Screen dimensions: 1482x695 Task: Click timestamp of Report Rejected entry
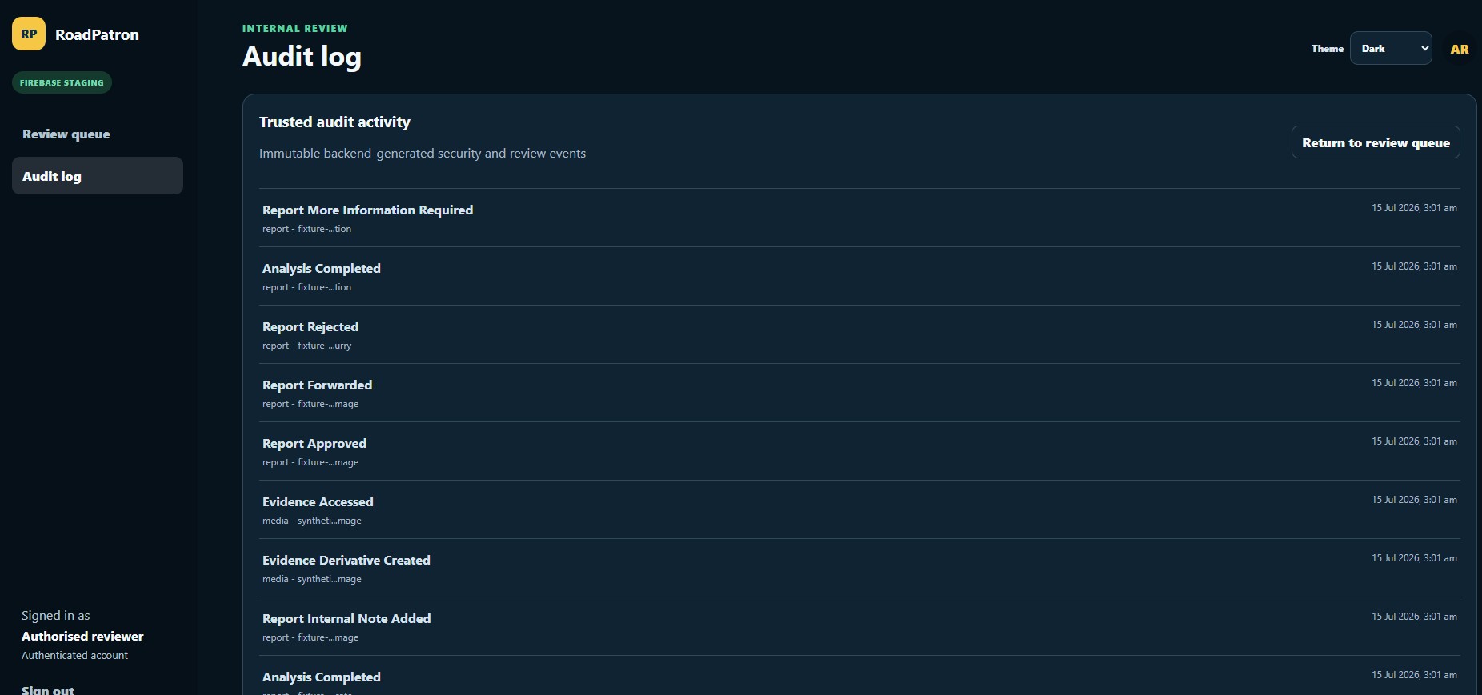coord(1414,325)
